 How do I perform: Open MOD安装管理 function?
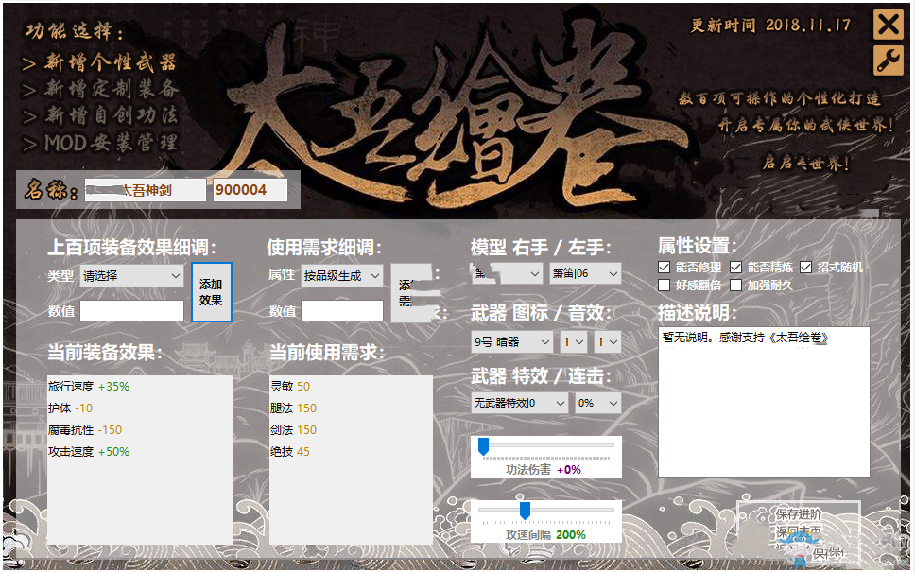[99, 143]
